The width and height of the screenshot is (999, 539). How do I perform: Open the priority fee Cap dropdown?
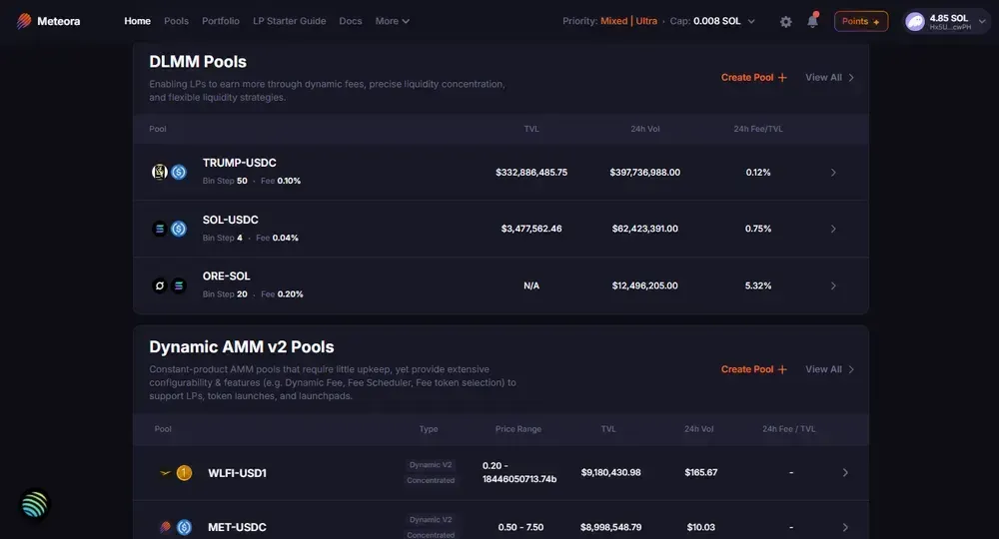[x=751, y=21]
